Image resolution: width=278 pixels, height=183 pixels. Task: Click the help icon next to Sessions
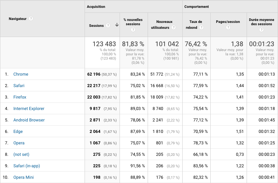(108, 26)
